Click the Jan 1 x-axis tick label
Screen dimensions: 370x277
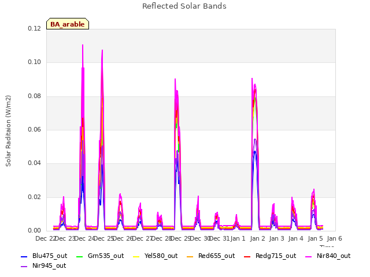pyautogui.click(x=238, y=238)
